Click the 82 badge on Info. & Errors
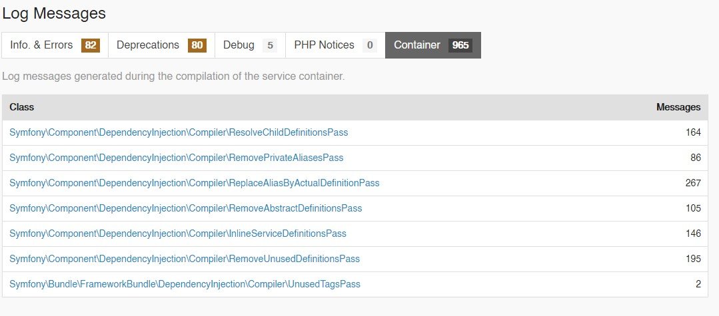719x316 pixels. 90,45
